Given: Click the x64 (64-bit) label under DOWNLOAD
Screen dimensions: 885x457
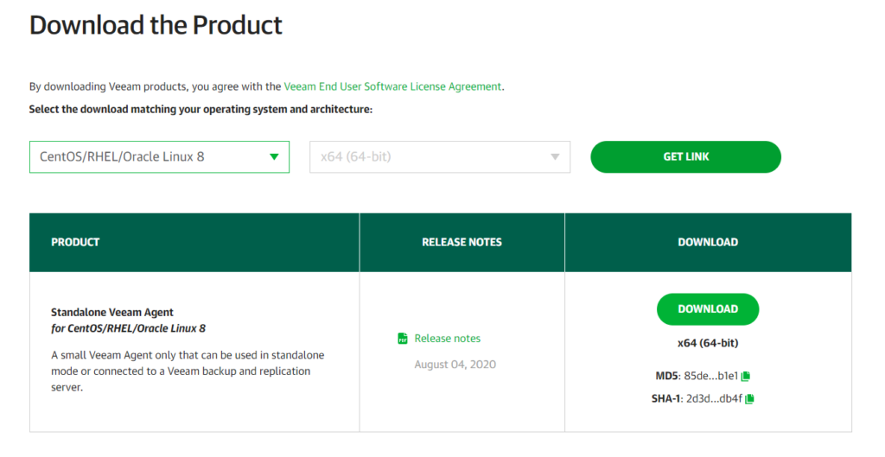Looking at the screenshot, I should tap(708, 343).
